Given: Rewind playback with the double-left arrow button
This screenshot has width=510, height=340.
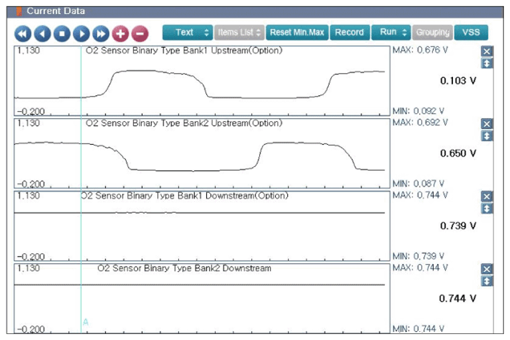Looking at the screenshot, I should pyautogui.click(x=23, y=34).
